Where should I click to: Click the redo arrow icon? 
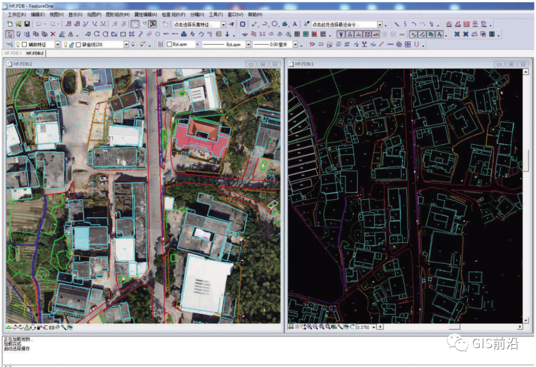[x=53, y=24]
